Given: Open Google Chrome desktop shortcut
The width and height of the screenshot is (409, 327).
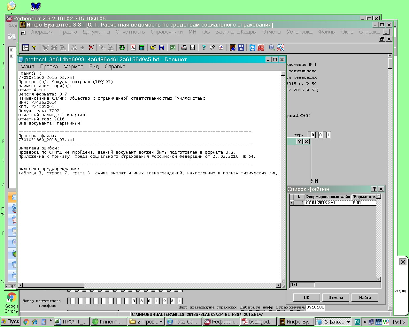Looking at the screenshot, I should pyautogui.click(x=12, y=302).
